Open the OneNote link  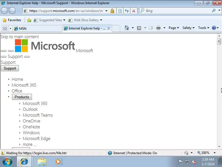pos(31,127)
